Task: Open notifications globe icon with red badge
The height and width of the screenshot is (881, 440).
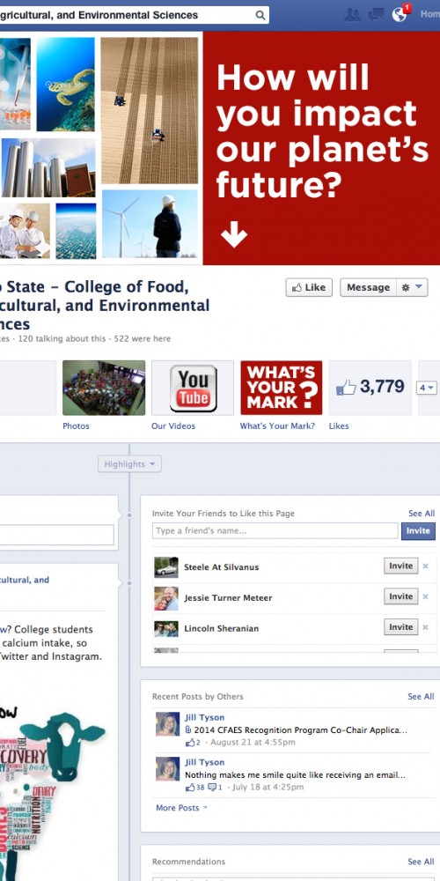Action: [400, 15]
